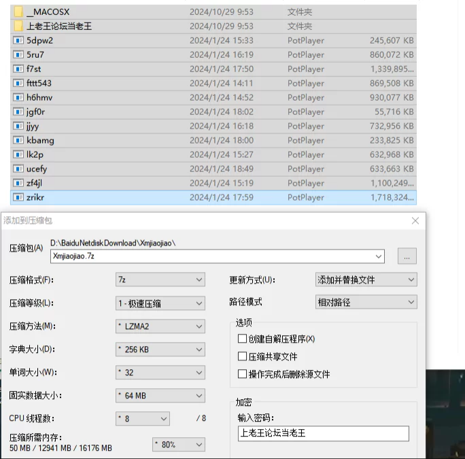The height and width of the screenshot is (459, 465).
Task: Open the CPU 线程数 dropdown
Action: tap(143, 419)
